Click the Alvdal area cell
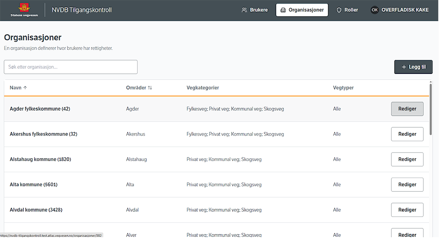The image size is (439, 247). pos(132,210)
